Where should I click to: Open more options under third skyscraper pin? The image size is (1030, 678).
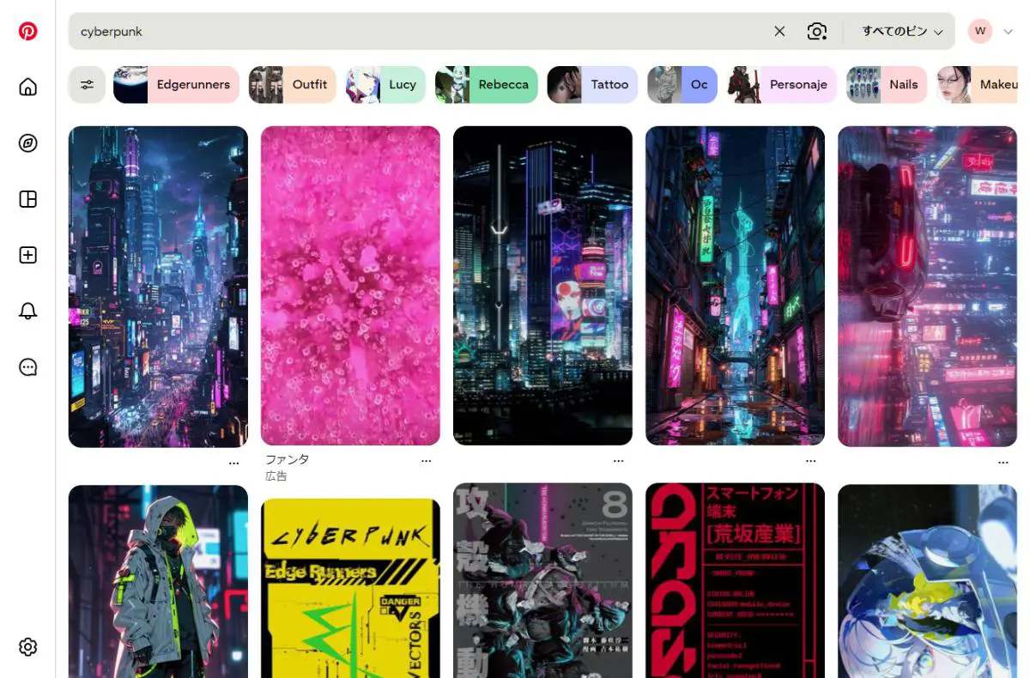[x=619, y=461]
